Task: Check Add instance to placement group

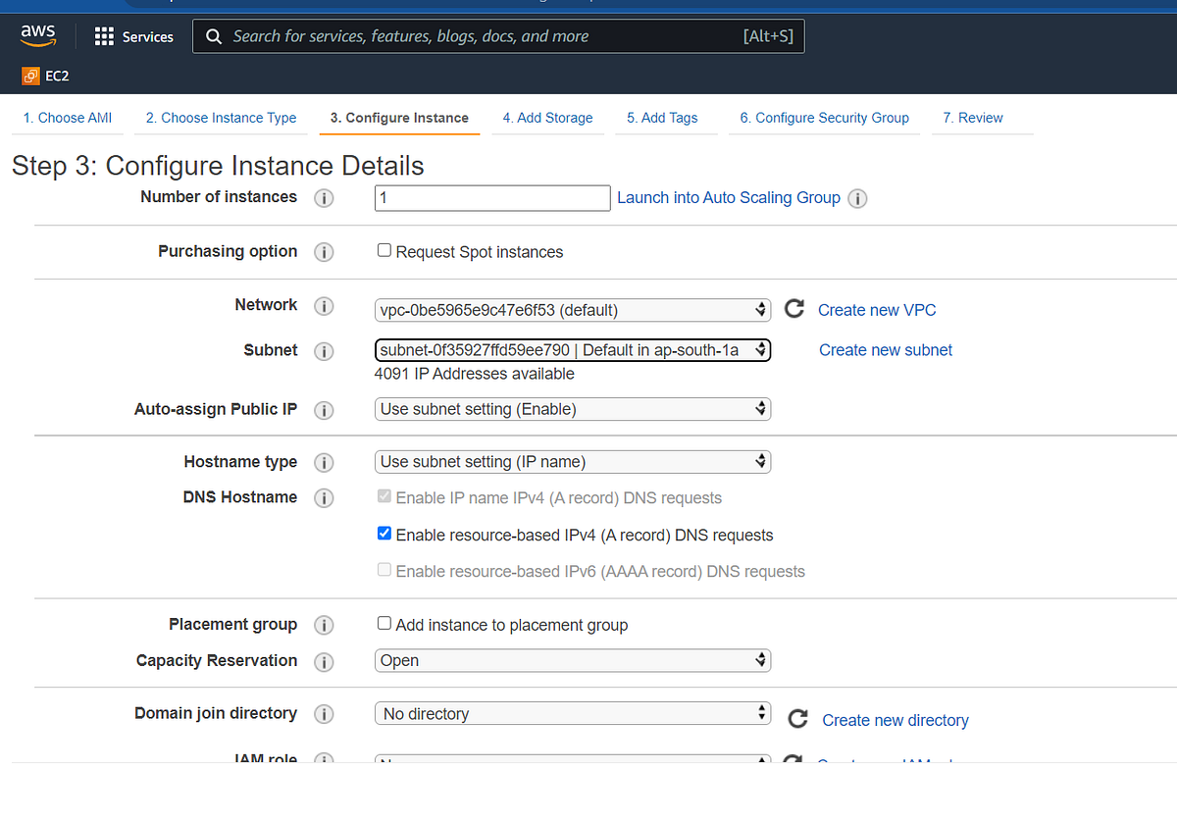Action: click(x=384, y=623)
